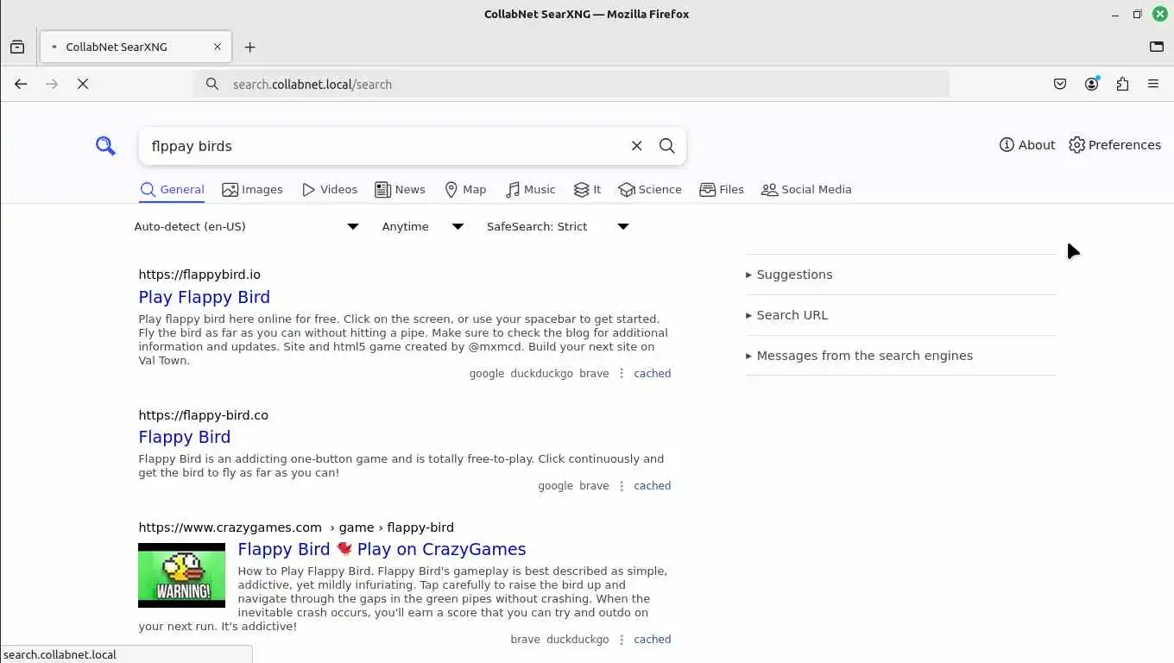This screenshot has width=1174, height=663.
Task: Switch to the Music tab
Action: [x=531, y=190]
